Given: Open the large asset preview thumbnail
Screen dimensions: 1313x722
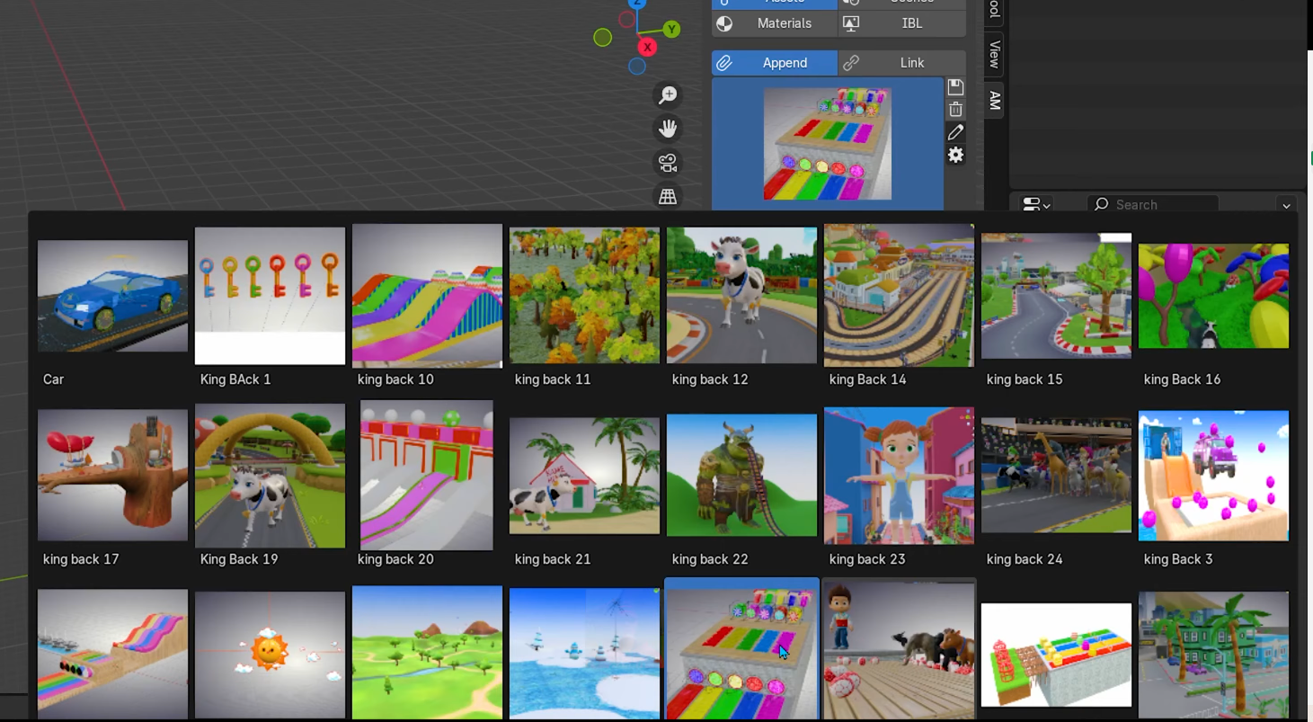Looking at the screenshot, I should click(828, 144).
